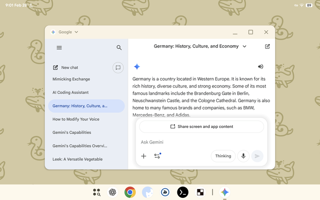This screenshot has height=200, width=320.
Task: Open Chrome from the taskbar
Action: (130, 192)
